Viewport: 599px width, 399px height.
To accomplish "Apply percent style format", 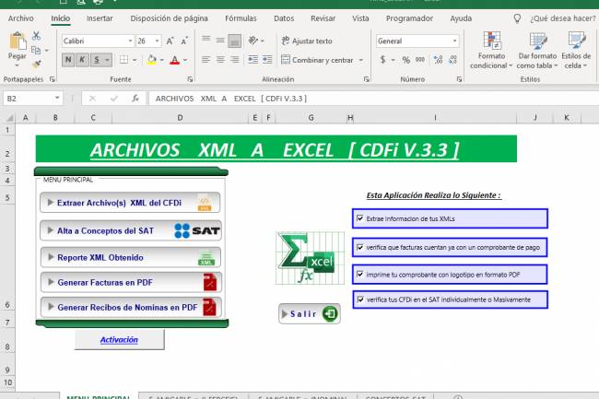I will (405, 60).
